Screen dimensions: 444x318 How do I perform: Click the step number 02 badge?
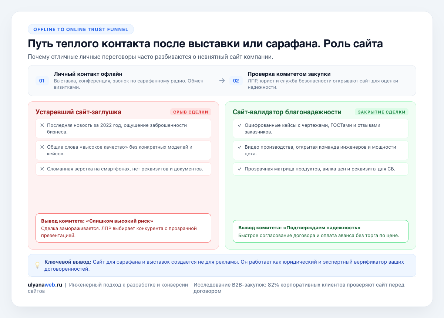(236, 81)
